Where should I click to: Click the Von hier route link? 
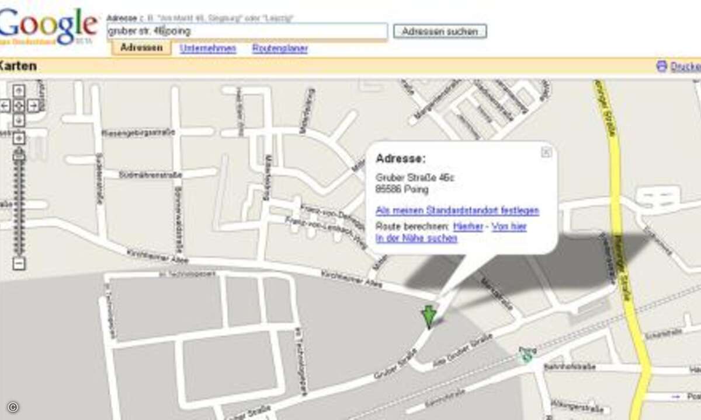point(509,226)
